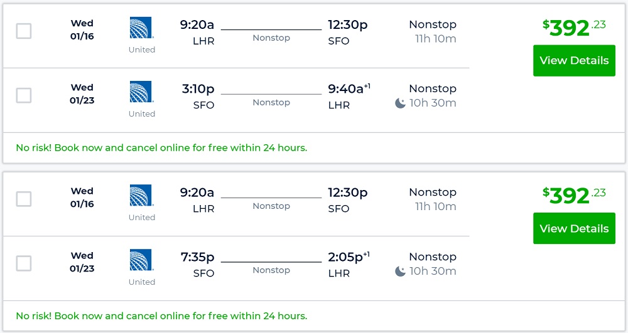The image size is (628, 333).
Task: Tick checkbox for first card's 01/16 outbound flight
Action: 24,31
